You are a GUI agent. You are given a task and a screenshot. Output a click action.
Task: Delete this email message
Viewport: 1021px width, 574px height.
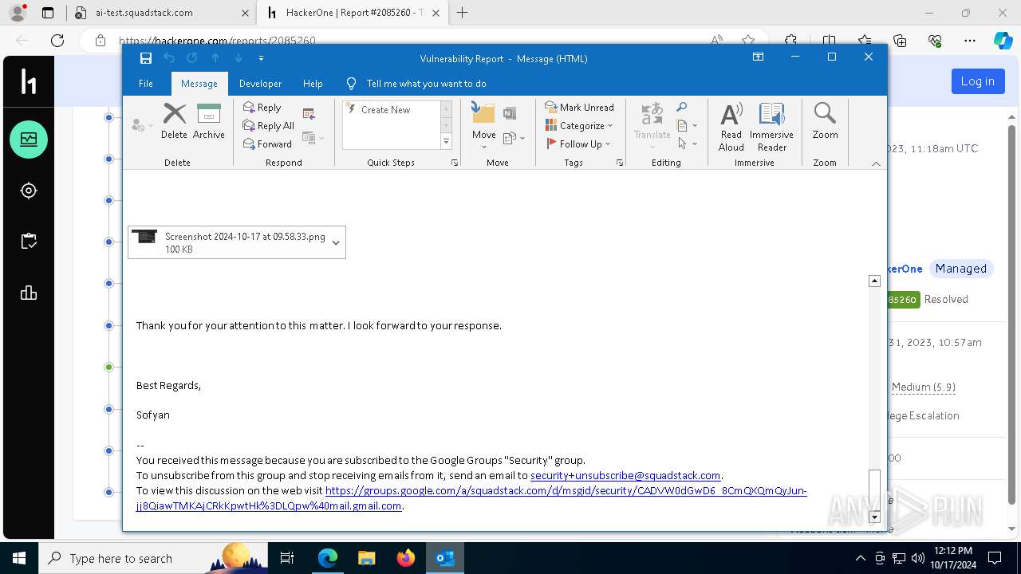coord(174,121)
